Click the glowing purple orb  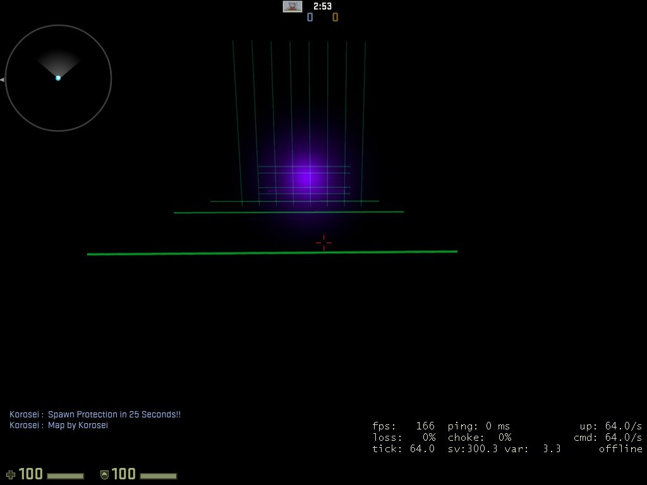click(306, 177)
